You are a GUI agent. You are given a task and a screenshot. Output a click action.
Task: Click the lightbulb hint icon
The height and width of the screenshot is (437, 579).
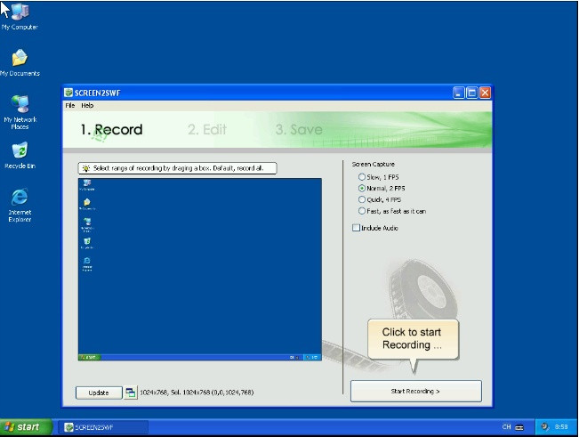[85, 168]
